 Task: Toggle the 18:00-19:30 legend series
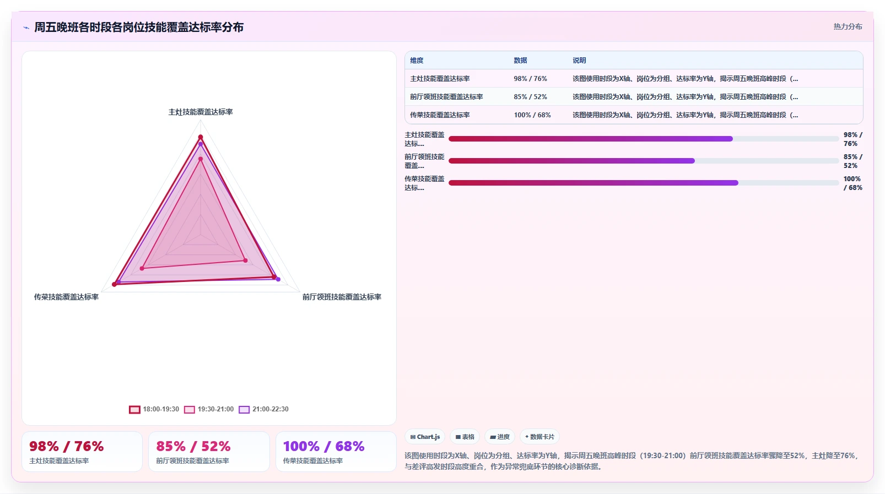point(154,409)
